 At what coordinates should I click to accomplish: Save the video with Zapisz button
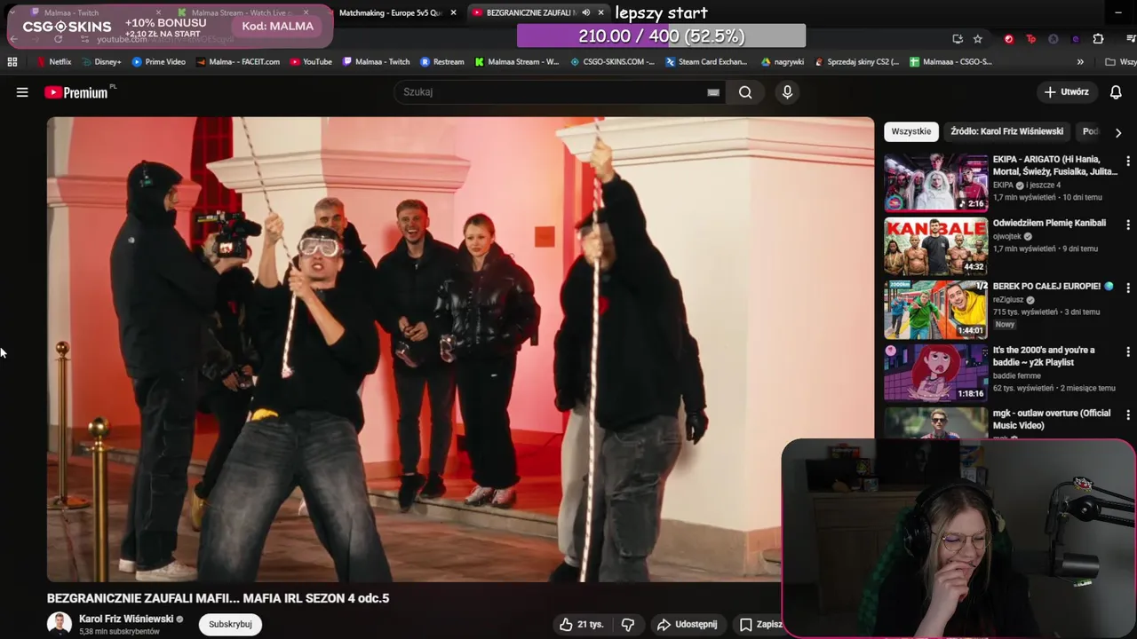761,625
